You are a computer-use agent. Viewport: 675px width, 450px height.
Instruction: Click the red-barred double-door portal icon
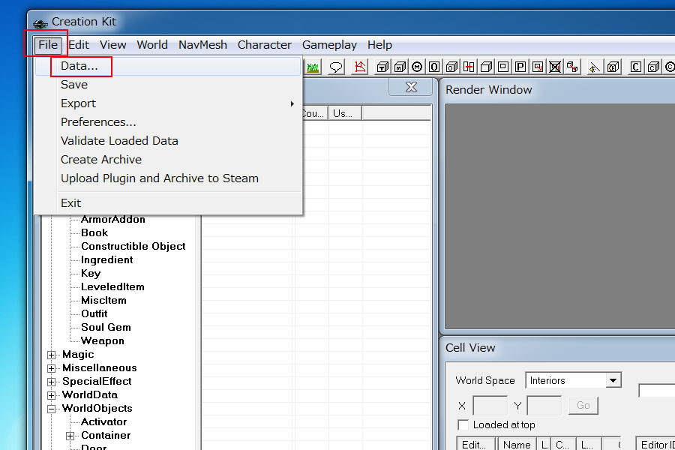point(469,67)
